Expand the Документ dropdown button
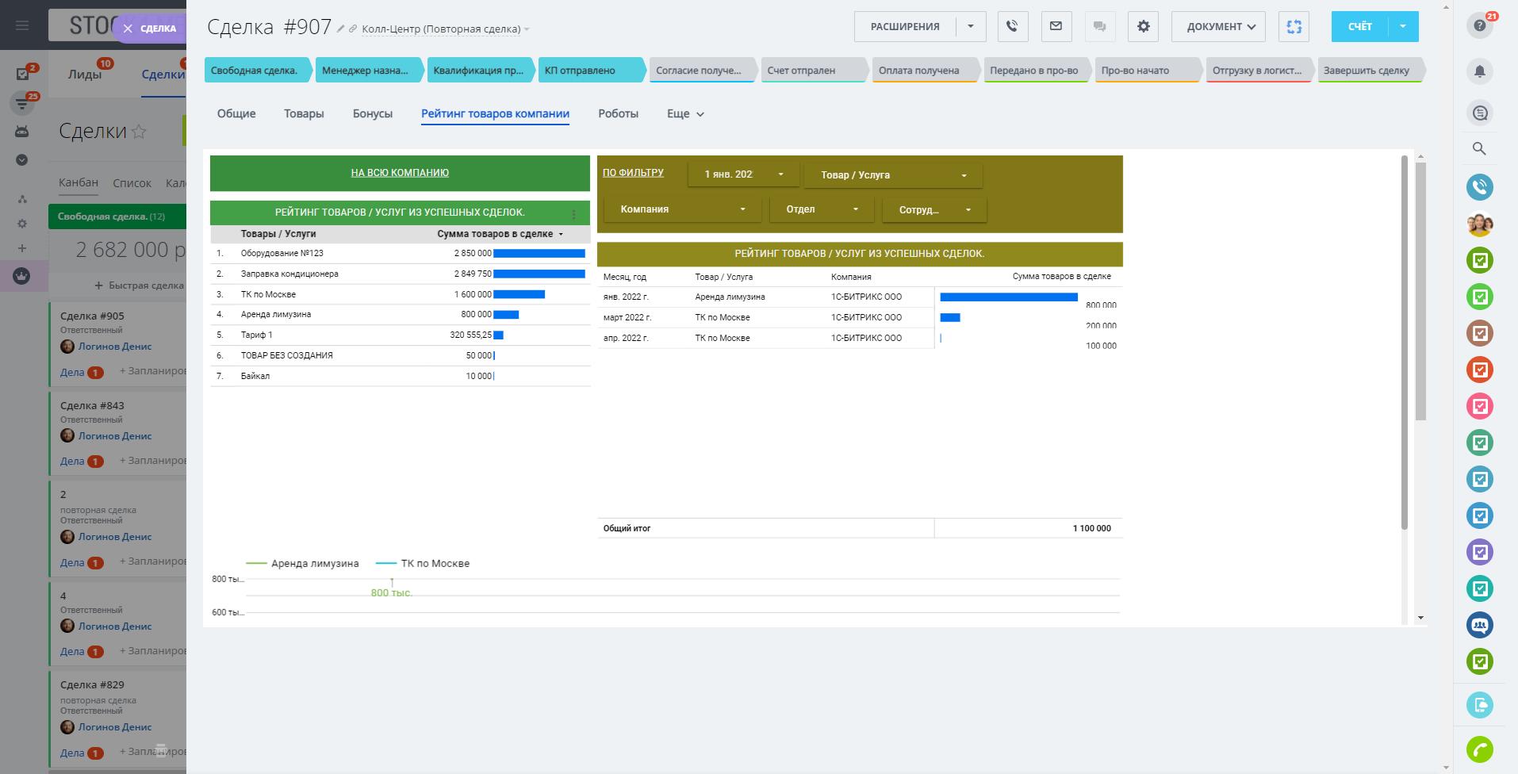Screen dimensions: 1518x774 (1220, 26)
